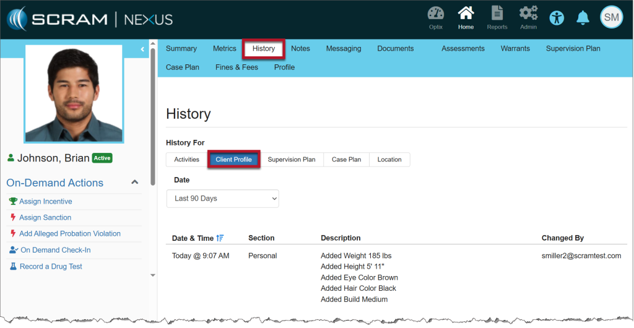Select the Supervision Plan history filter
This screenshot has width=634, height=328.
tap(291, 160)
